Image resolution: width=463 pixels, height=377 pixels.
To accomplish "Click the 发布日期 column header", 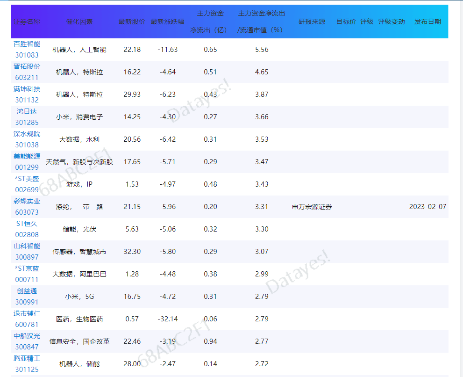I will [427, 22].
